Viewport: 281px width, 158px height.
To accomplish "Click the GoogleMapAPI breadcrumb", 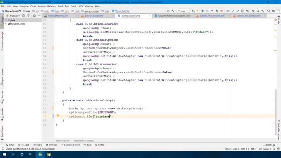I will (x=11, y=11).
